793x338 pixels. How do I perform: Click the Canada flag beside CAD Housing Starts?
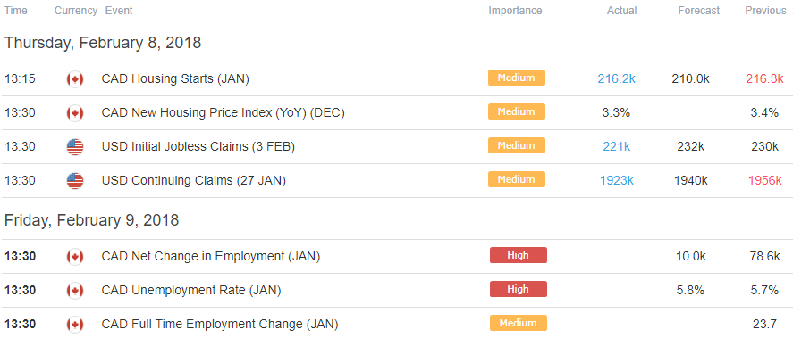(75, 79)
